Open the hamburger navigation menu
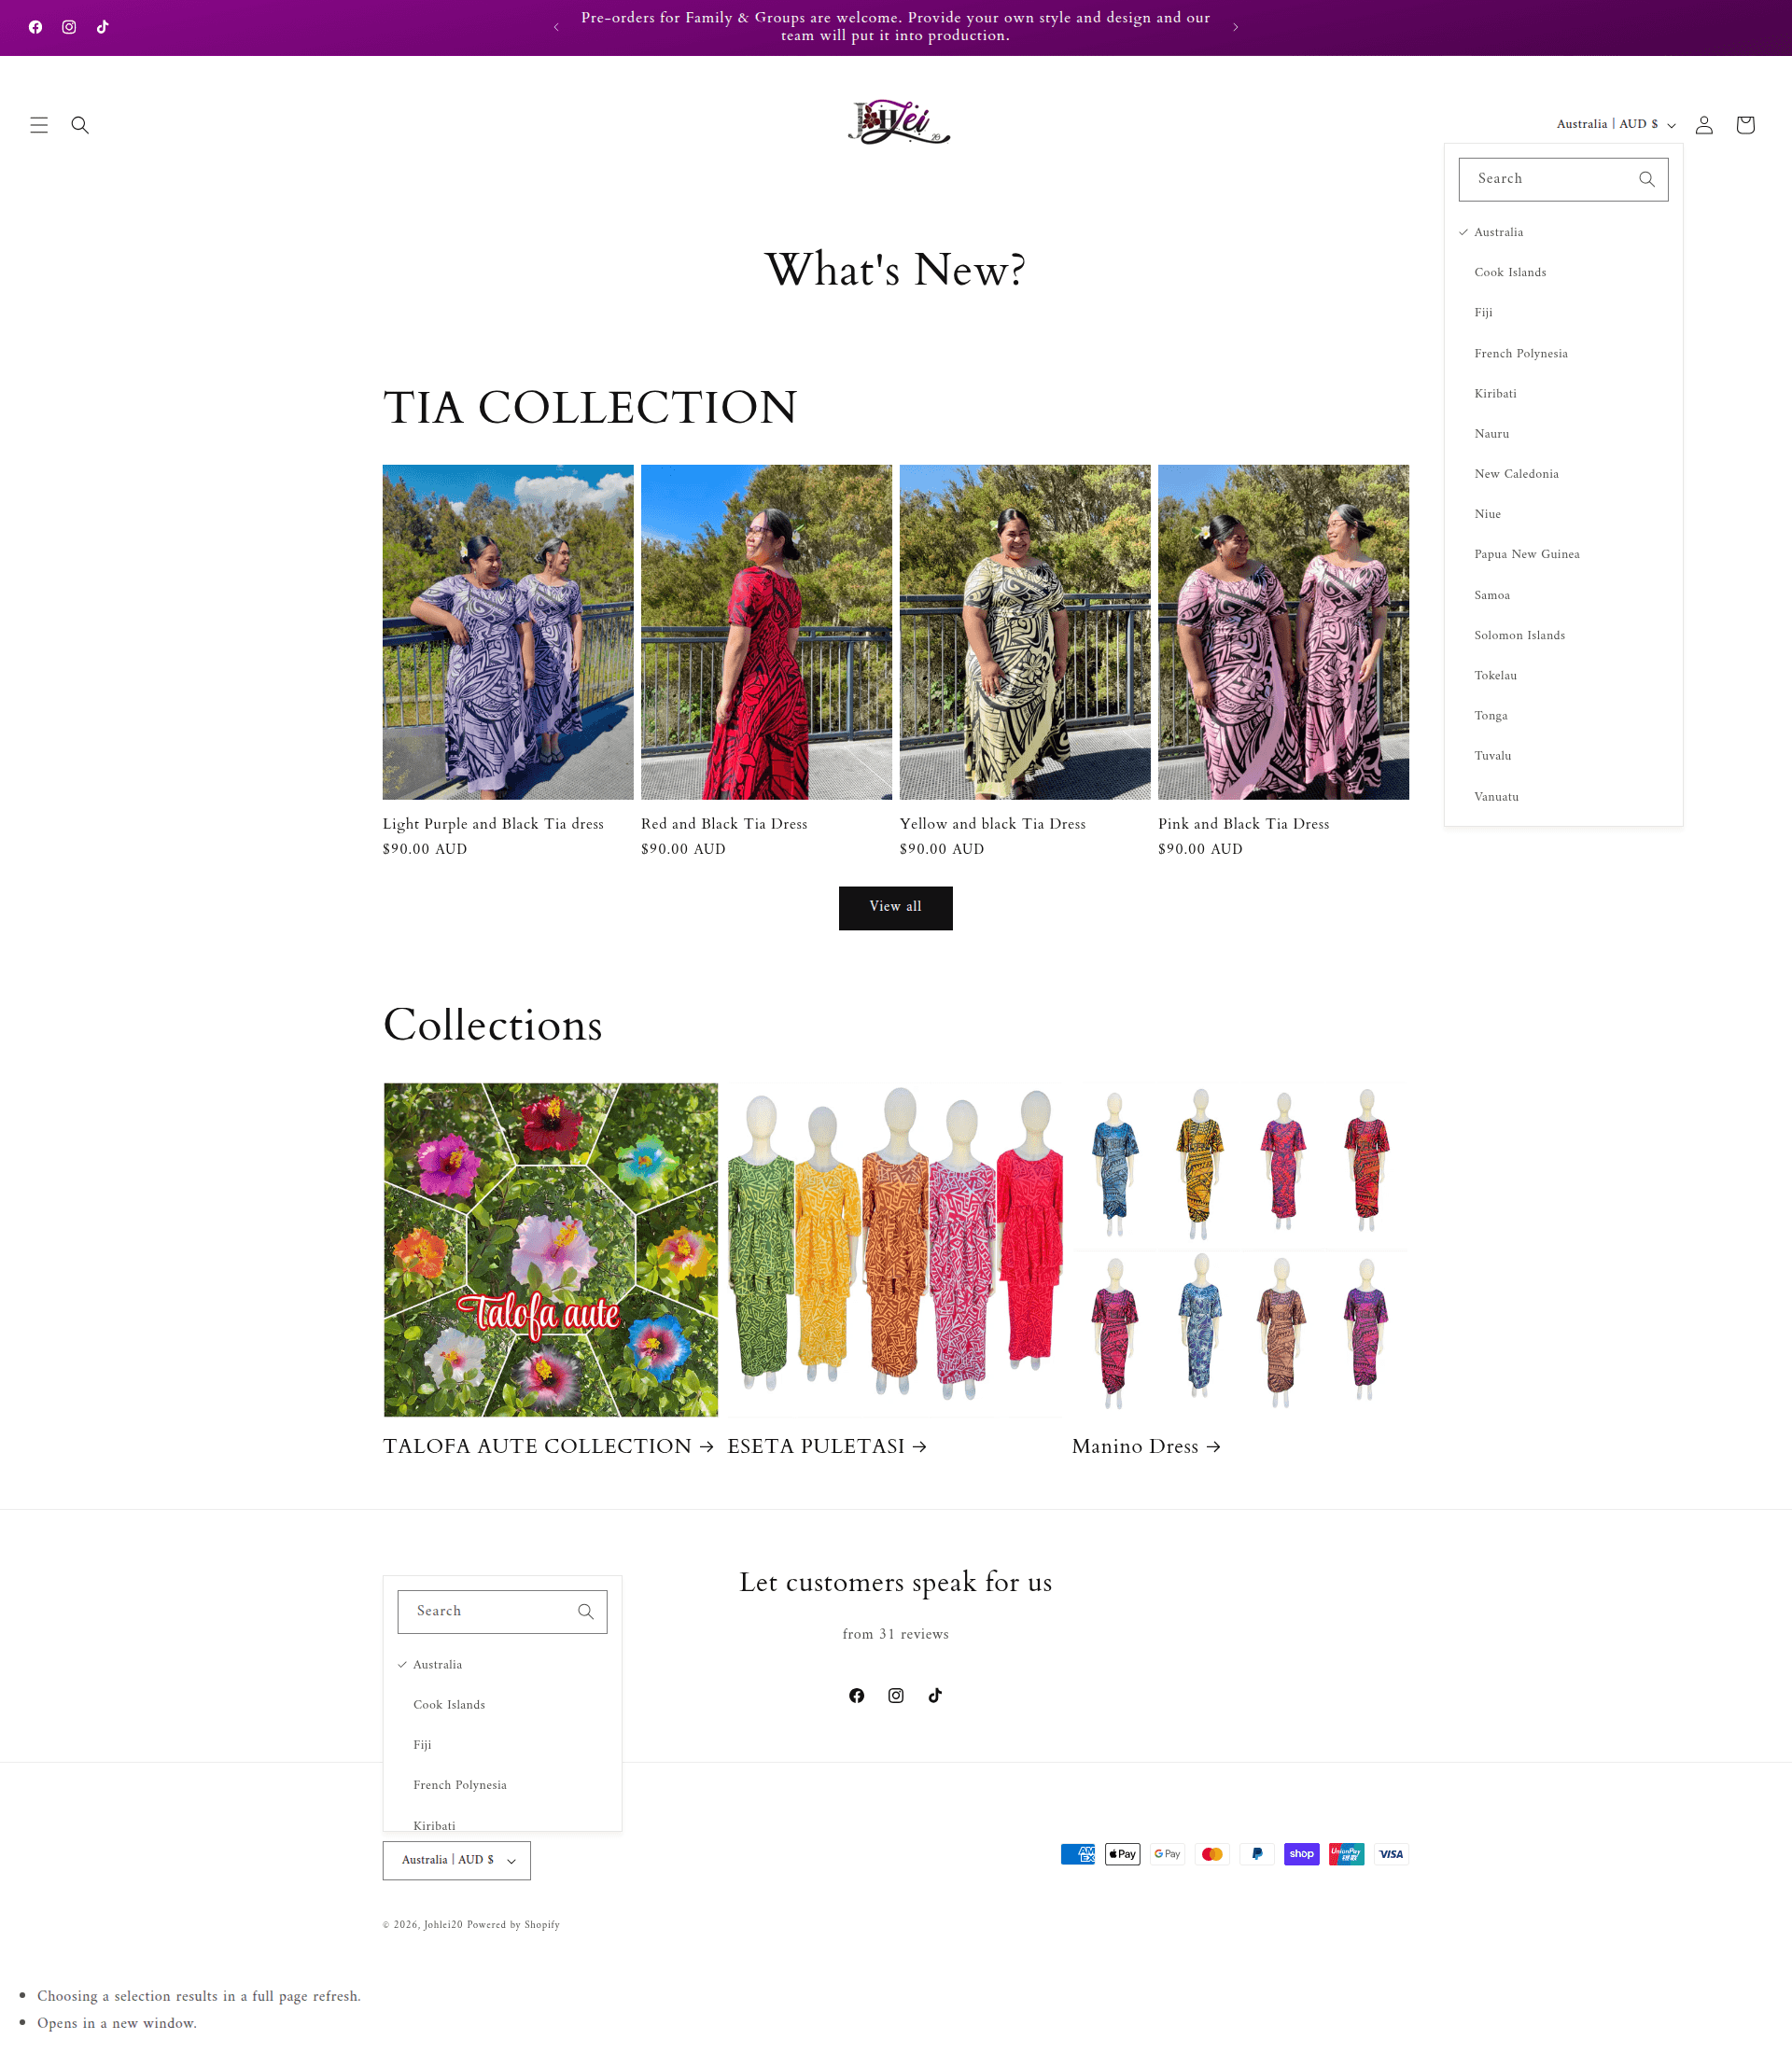The width and height of the screenshot is (1792, 2053). point(39,125)
